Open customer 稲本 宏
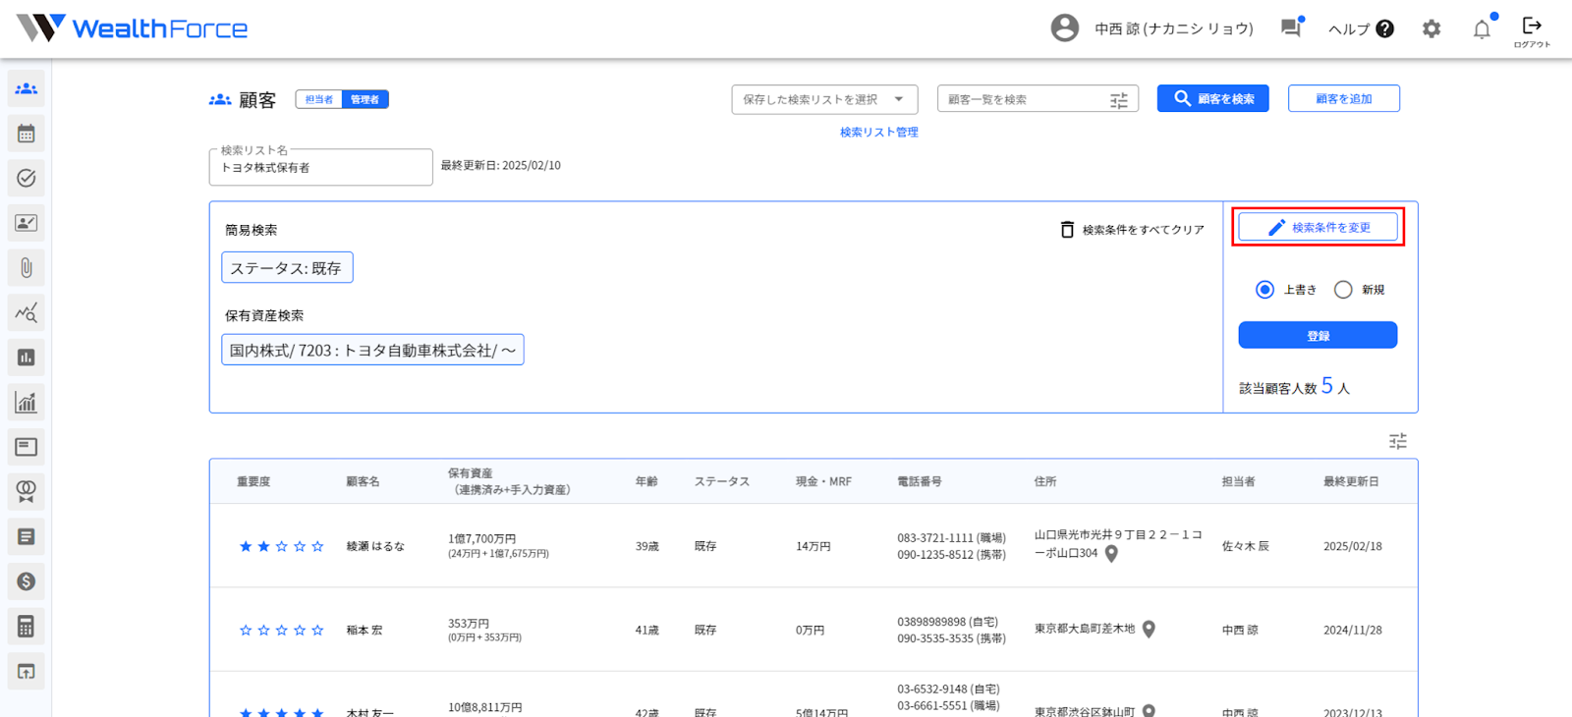This screenshot has width=1572, height=717. [365, 631]
